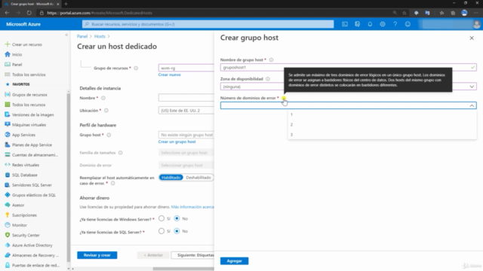Open the Grupo de recursos dropdown showing wvm-rg
Screen dimensions: 483x271
186,68
